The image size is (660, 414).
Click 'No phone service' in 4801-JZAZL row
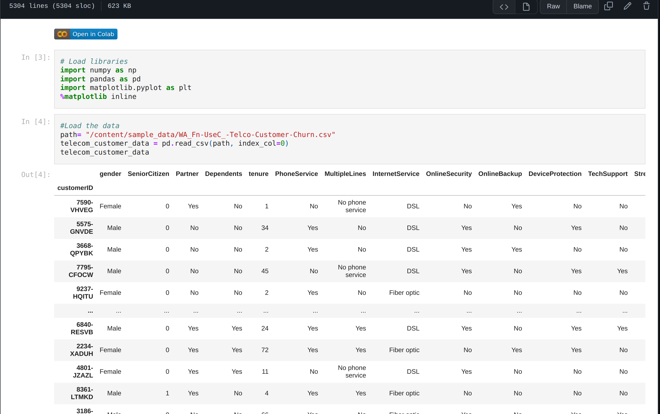coord(352,372)
